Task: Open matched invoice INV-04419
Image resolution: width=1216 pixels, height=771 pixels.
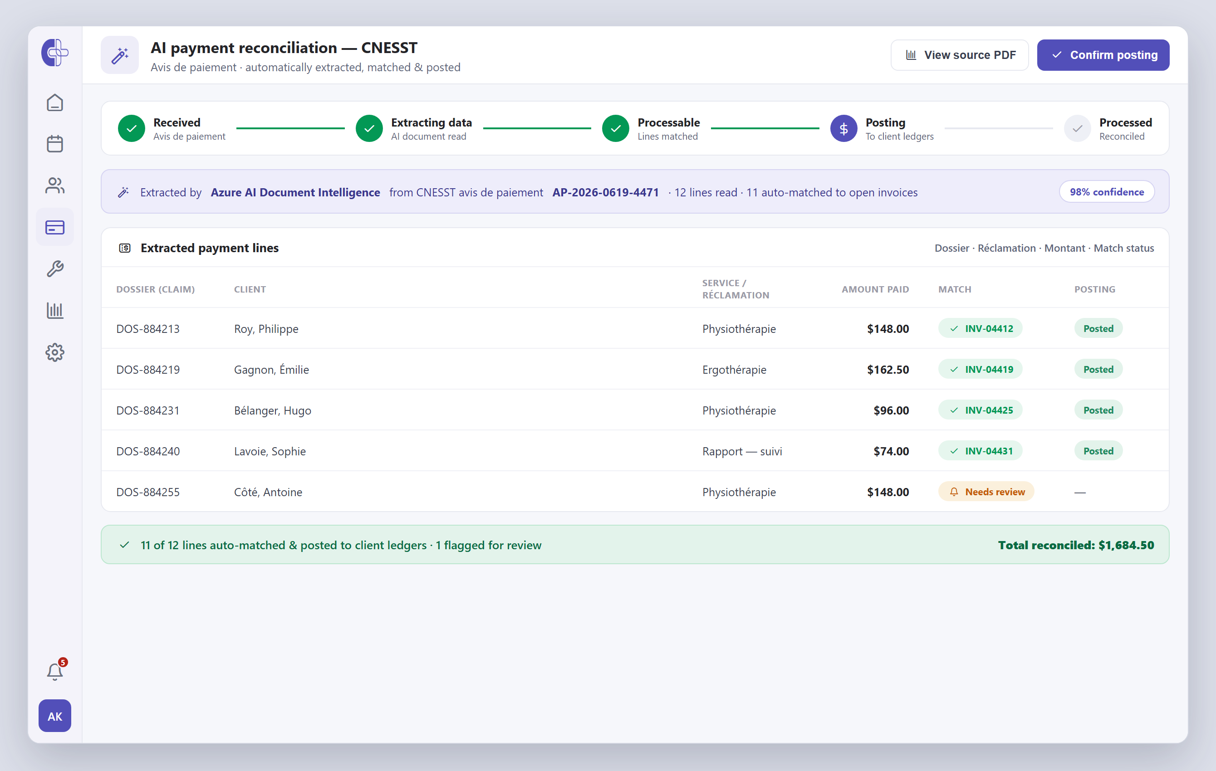Action: [x=980, y=369]
